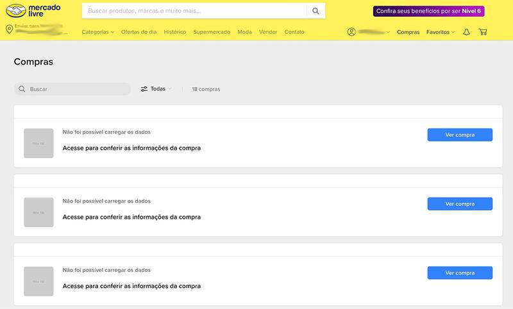Click first purchase's 'Acesse para conferir' text
This screenshot has width=513, height=309.
pos(131,148)
